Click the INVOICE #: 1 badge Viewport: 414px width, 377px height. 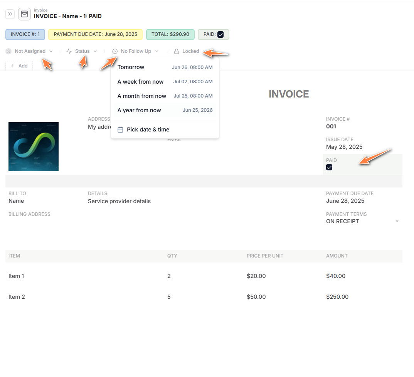[25, 34]
